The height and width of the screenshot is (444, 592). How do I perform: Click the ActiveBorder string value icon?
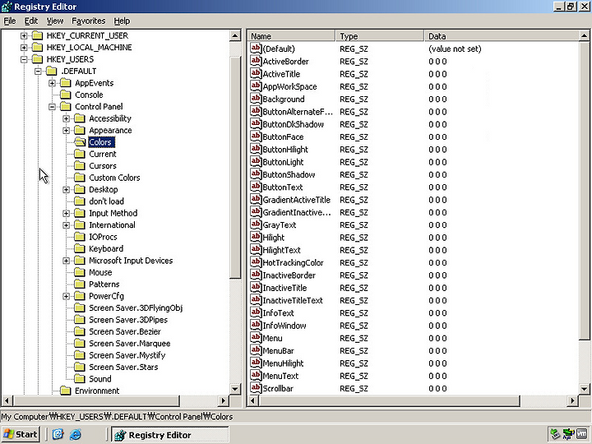pyautogui.click(x=256, y=61)
